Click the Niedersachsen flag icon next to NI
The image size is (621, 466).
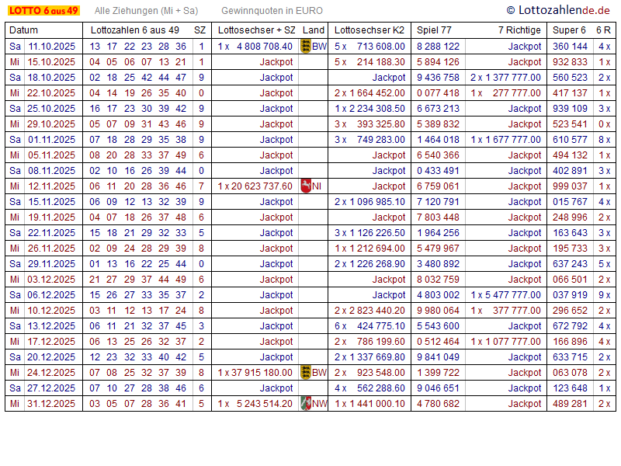[x=305, y=186]
